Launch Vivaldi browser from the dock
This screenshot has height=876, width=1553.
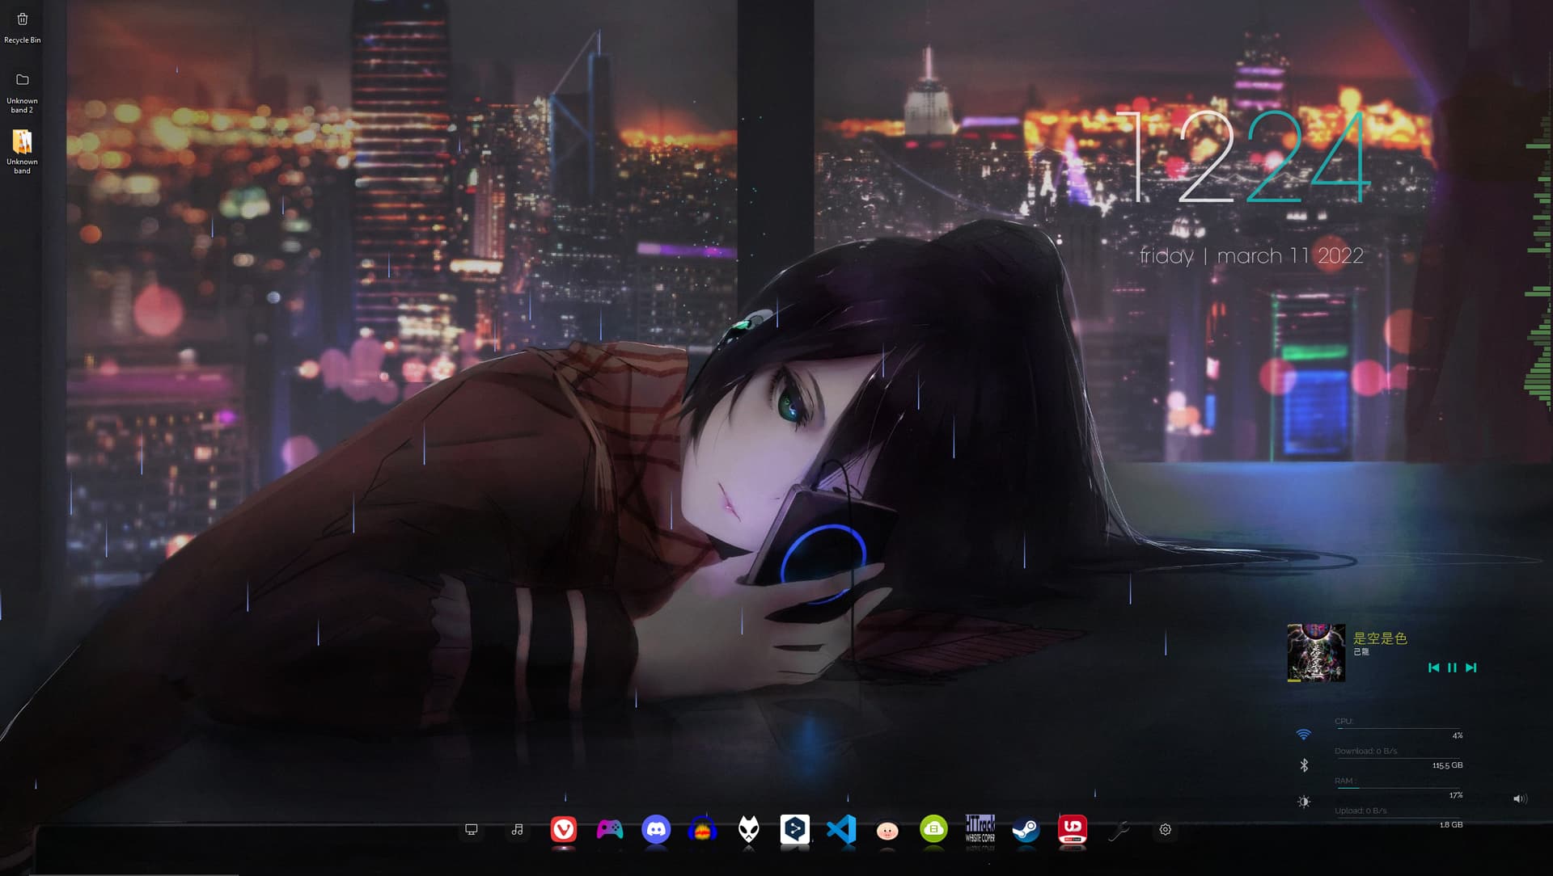[x=564, y=829]
